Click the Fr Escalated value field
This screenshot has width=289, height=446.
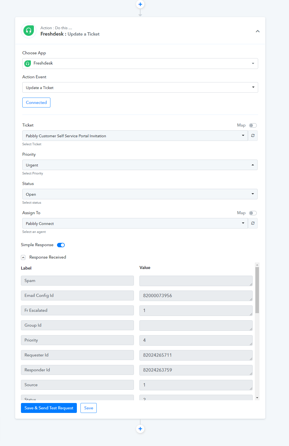click(x=196, y=310)
